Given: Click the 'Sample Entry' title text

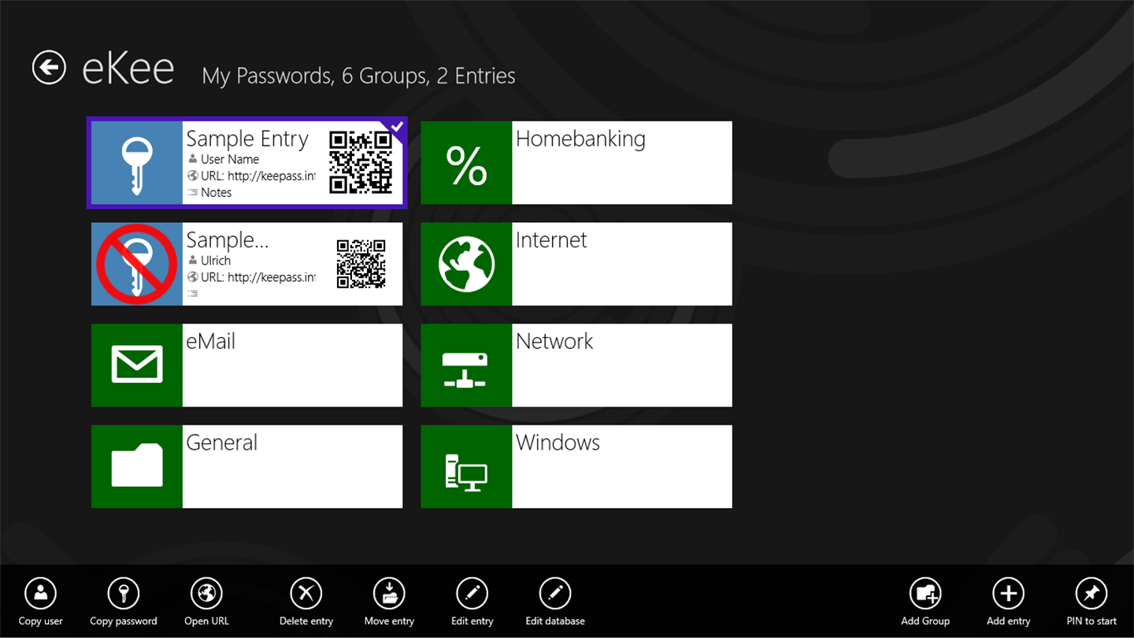Looking at the screenshot, I should click(247, 139).
